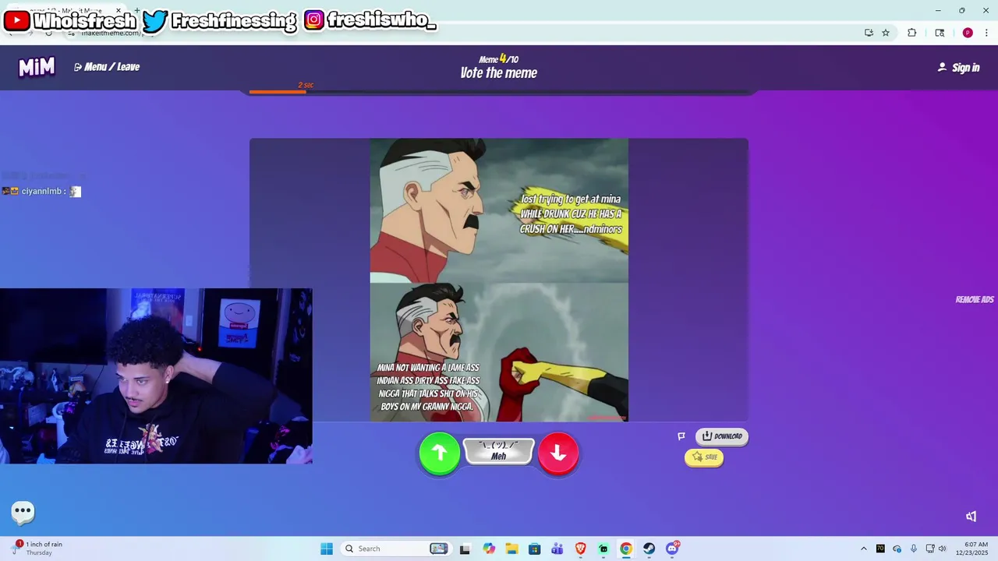Open Chrome three-dot menu
This screenshot has height=561, width=998.
tap(986, 33)
